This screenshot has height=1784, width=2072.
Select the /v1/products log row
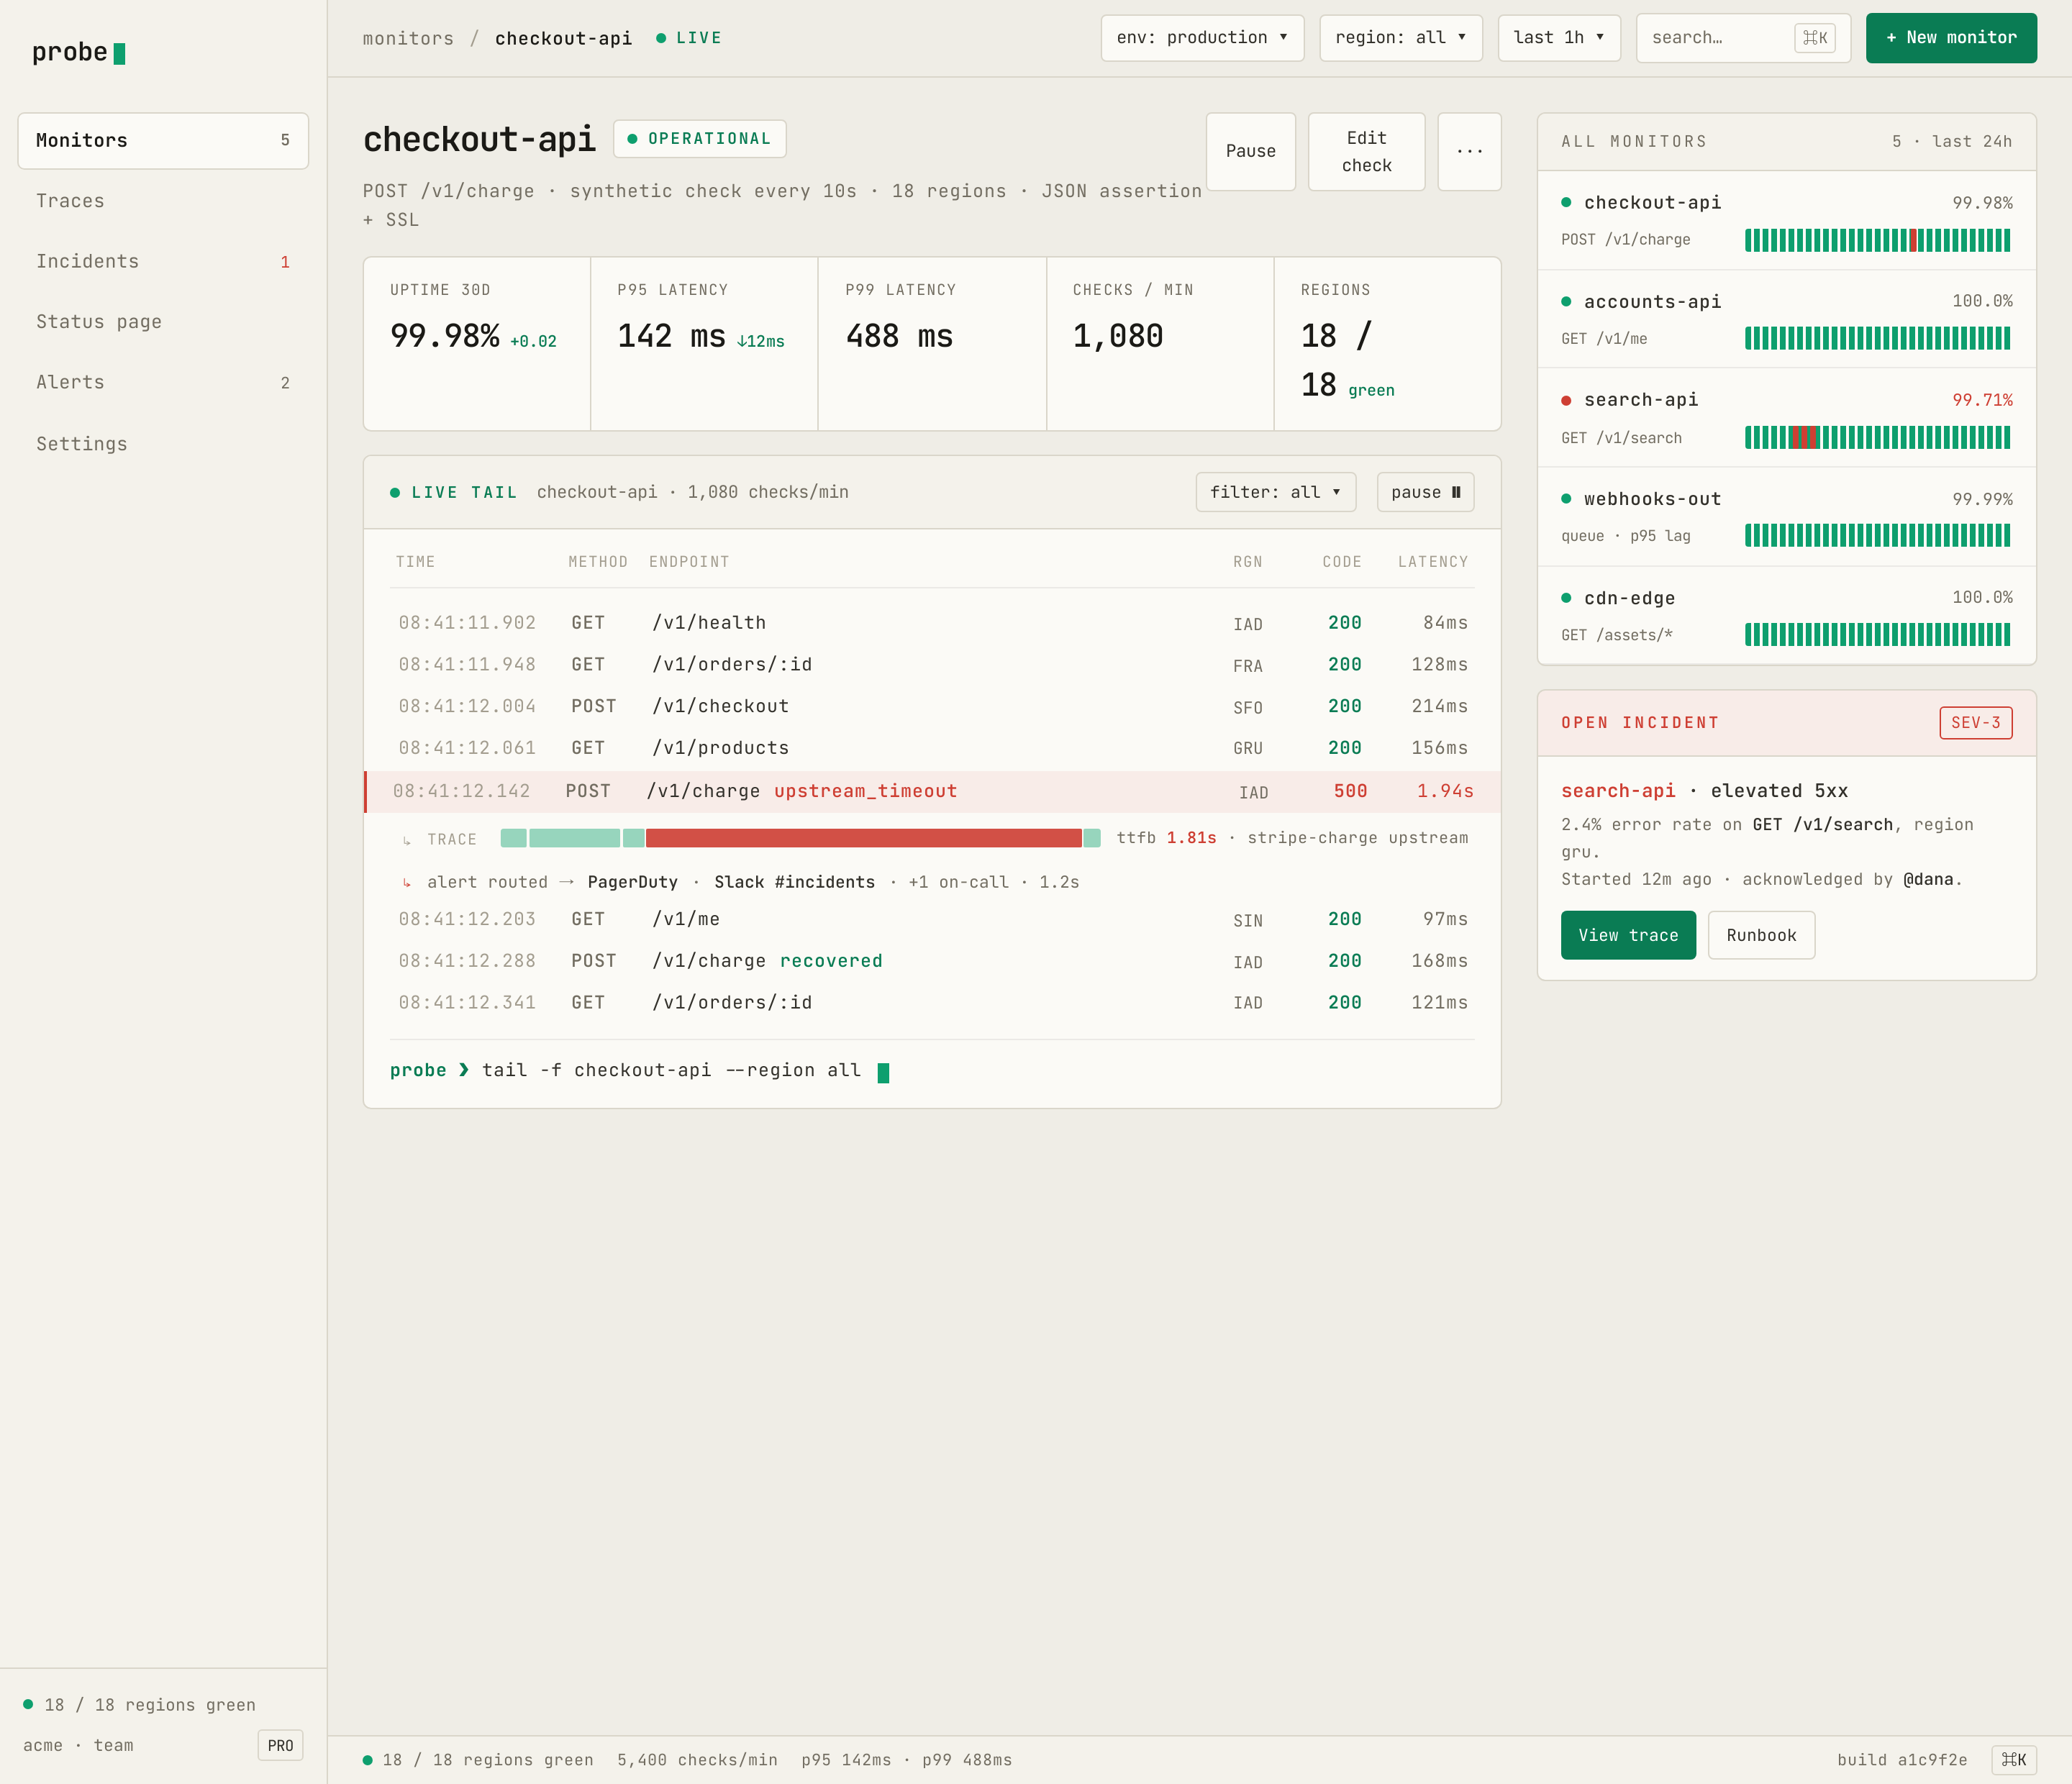point(932,748)
